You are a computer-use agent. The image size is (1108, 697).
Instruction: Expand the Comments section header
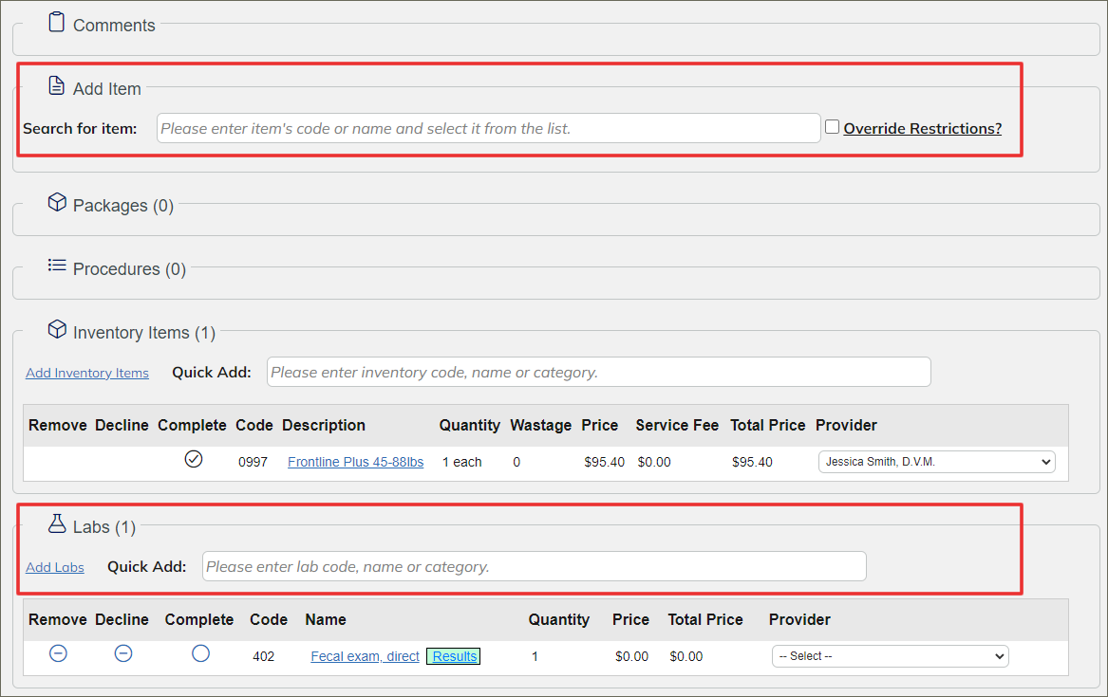(114, 26)
